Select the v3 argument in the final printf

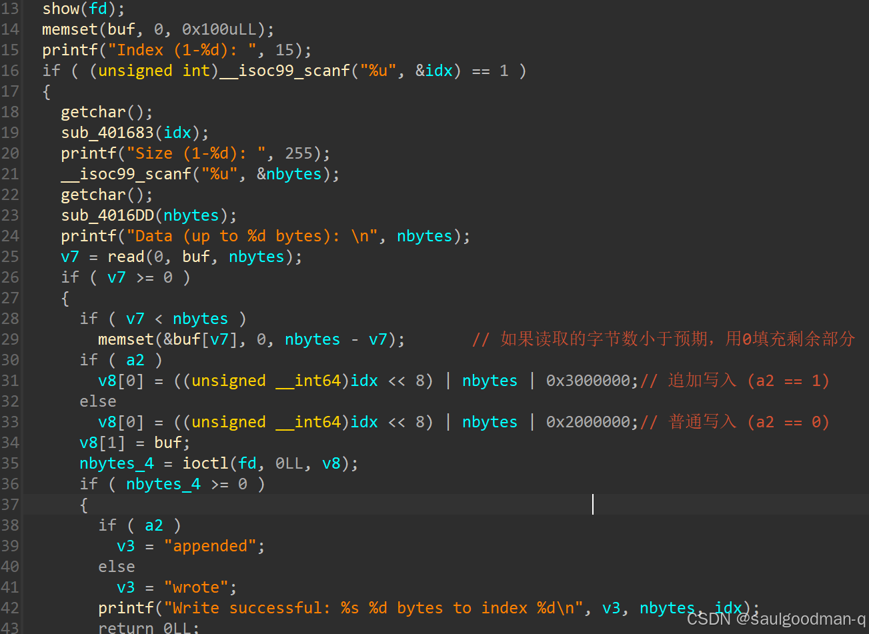612,608
